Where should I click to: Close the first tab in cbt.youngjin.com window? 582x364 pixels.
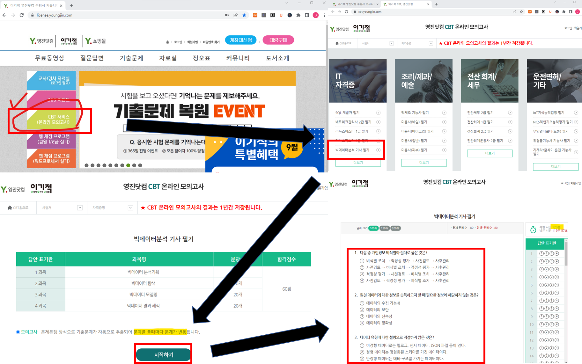(377, 4)
